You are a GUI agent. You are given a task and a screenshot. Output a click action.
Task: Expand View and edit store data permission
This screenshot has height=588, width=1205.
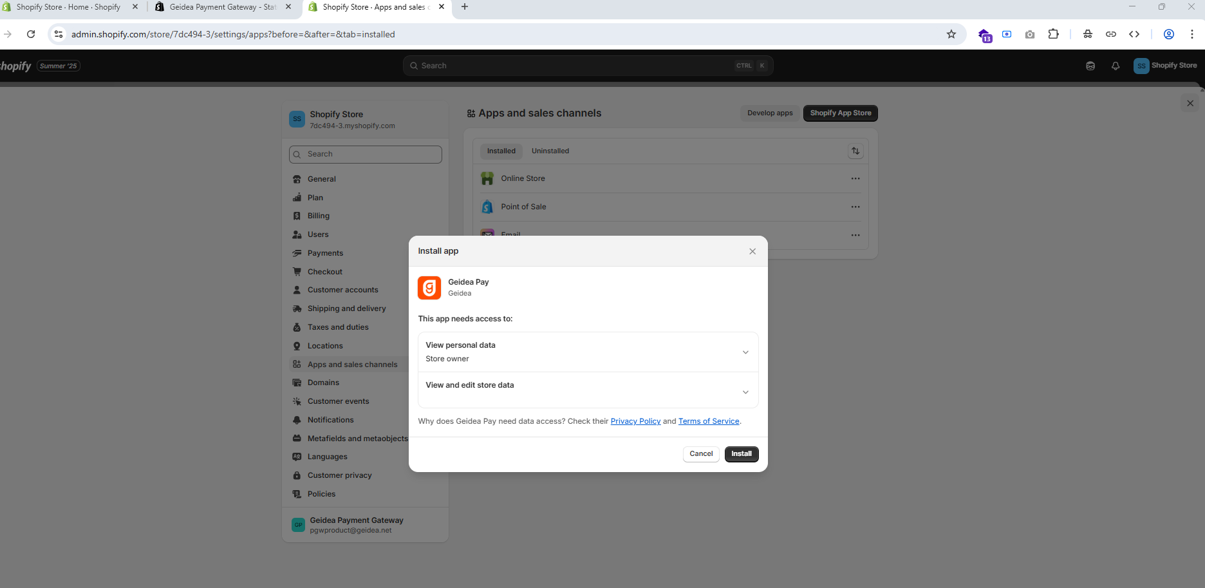[x=588, y=390]
